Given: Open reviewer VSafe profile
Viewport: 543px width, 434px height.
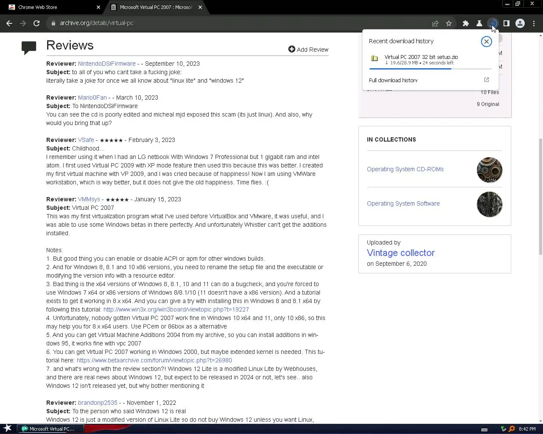Looking at the screenshot, I should pyautogui.click(x=86, y=140).
